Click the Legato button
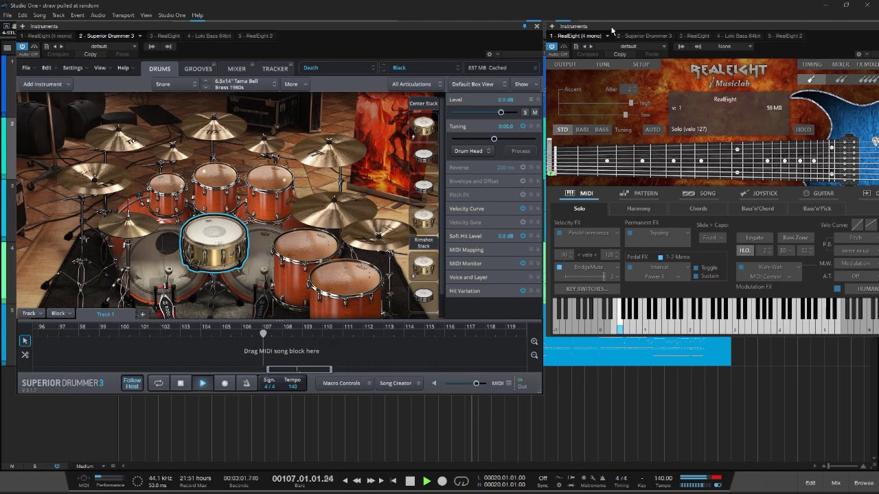This screenshot has height=494, width=879. pos(754,237)
